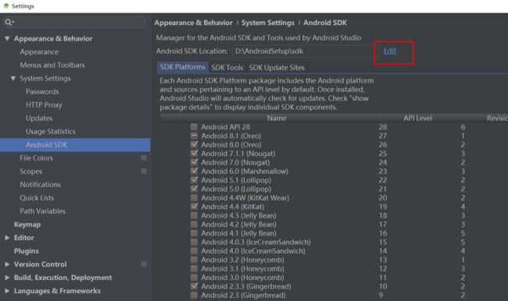Uncheck Android 2.3.3 (Gingerbread) platform

[194, 286]
